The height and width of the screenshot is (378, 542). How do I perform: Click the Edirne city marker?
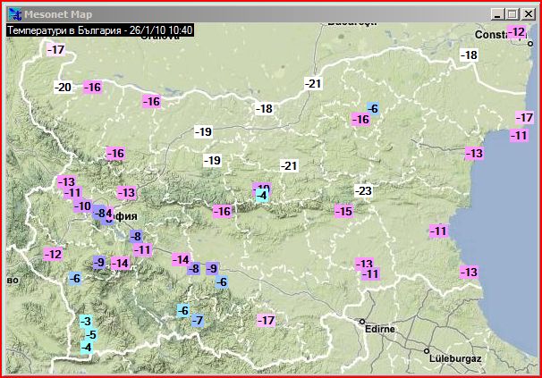pos(362,321)
